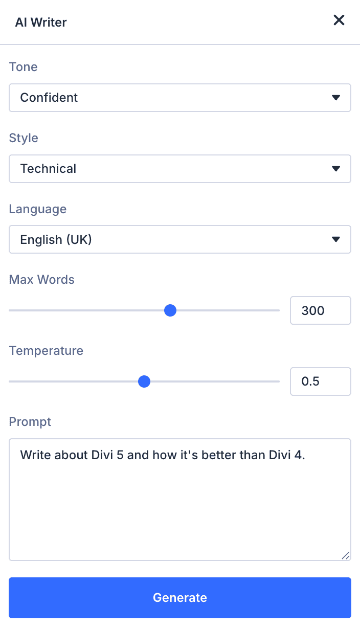Screen dimensions: 360x629
Task: Click the Style field label
Action: (x=24, y=138)
